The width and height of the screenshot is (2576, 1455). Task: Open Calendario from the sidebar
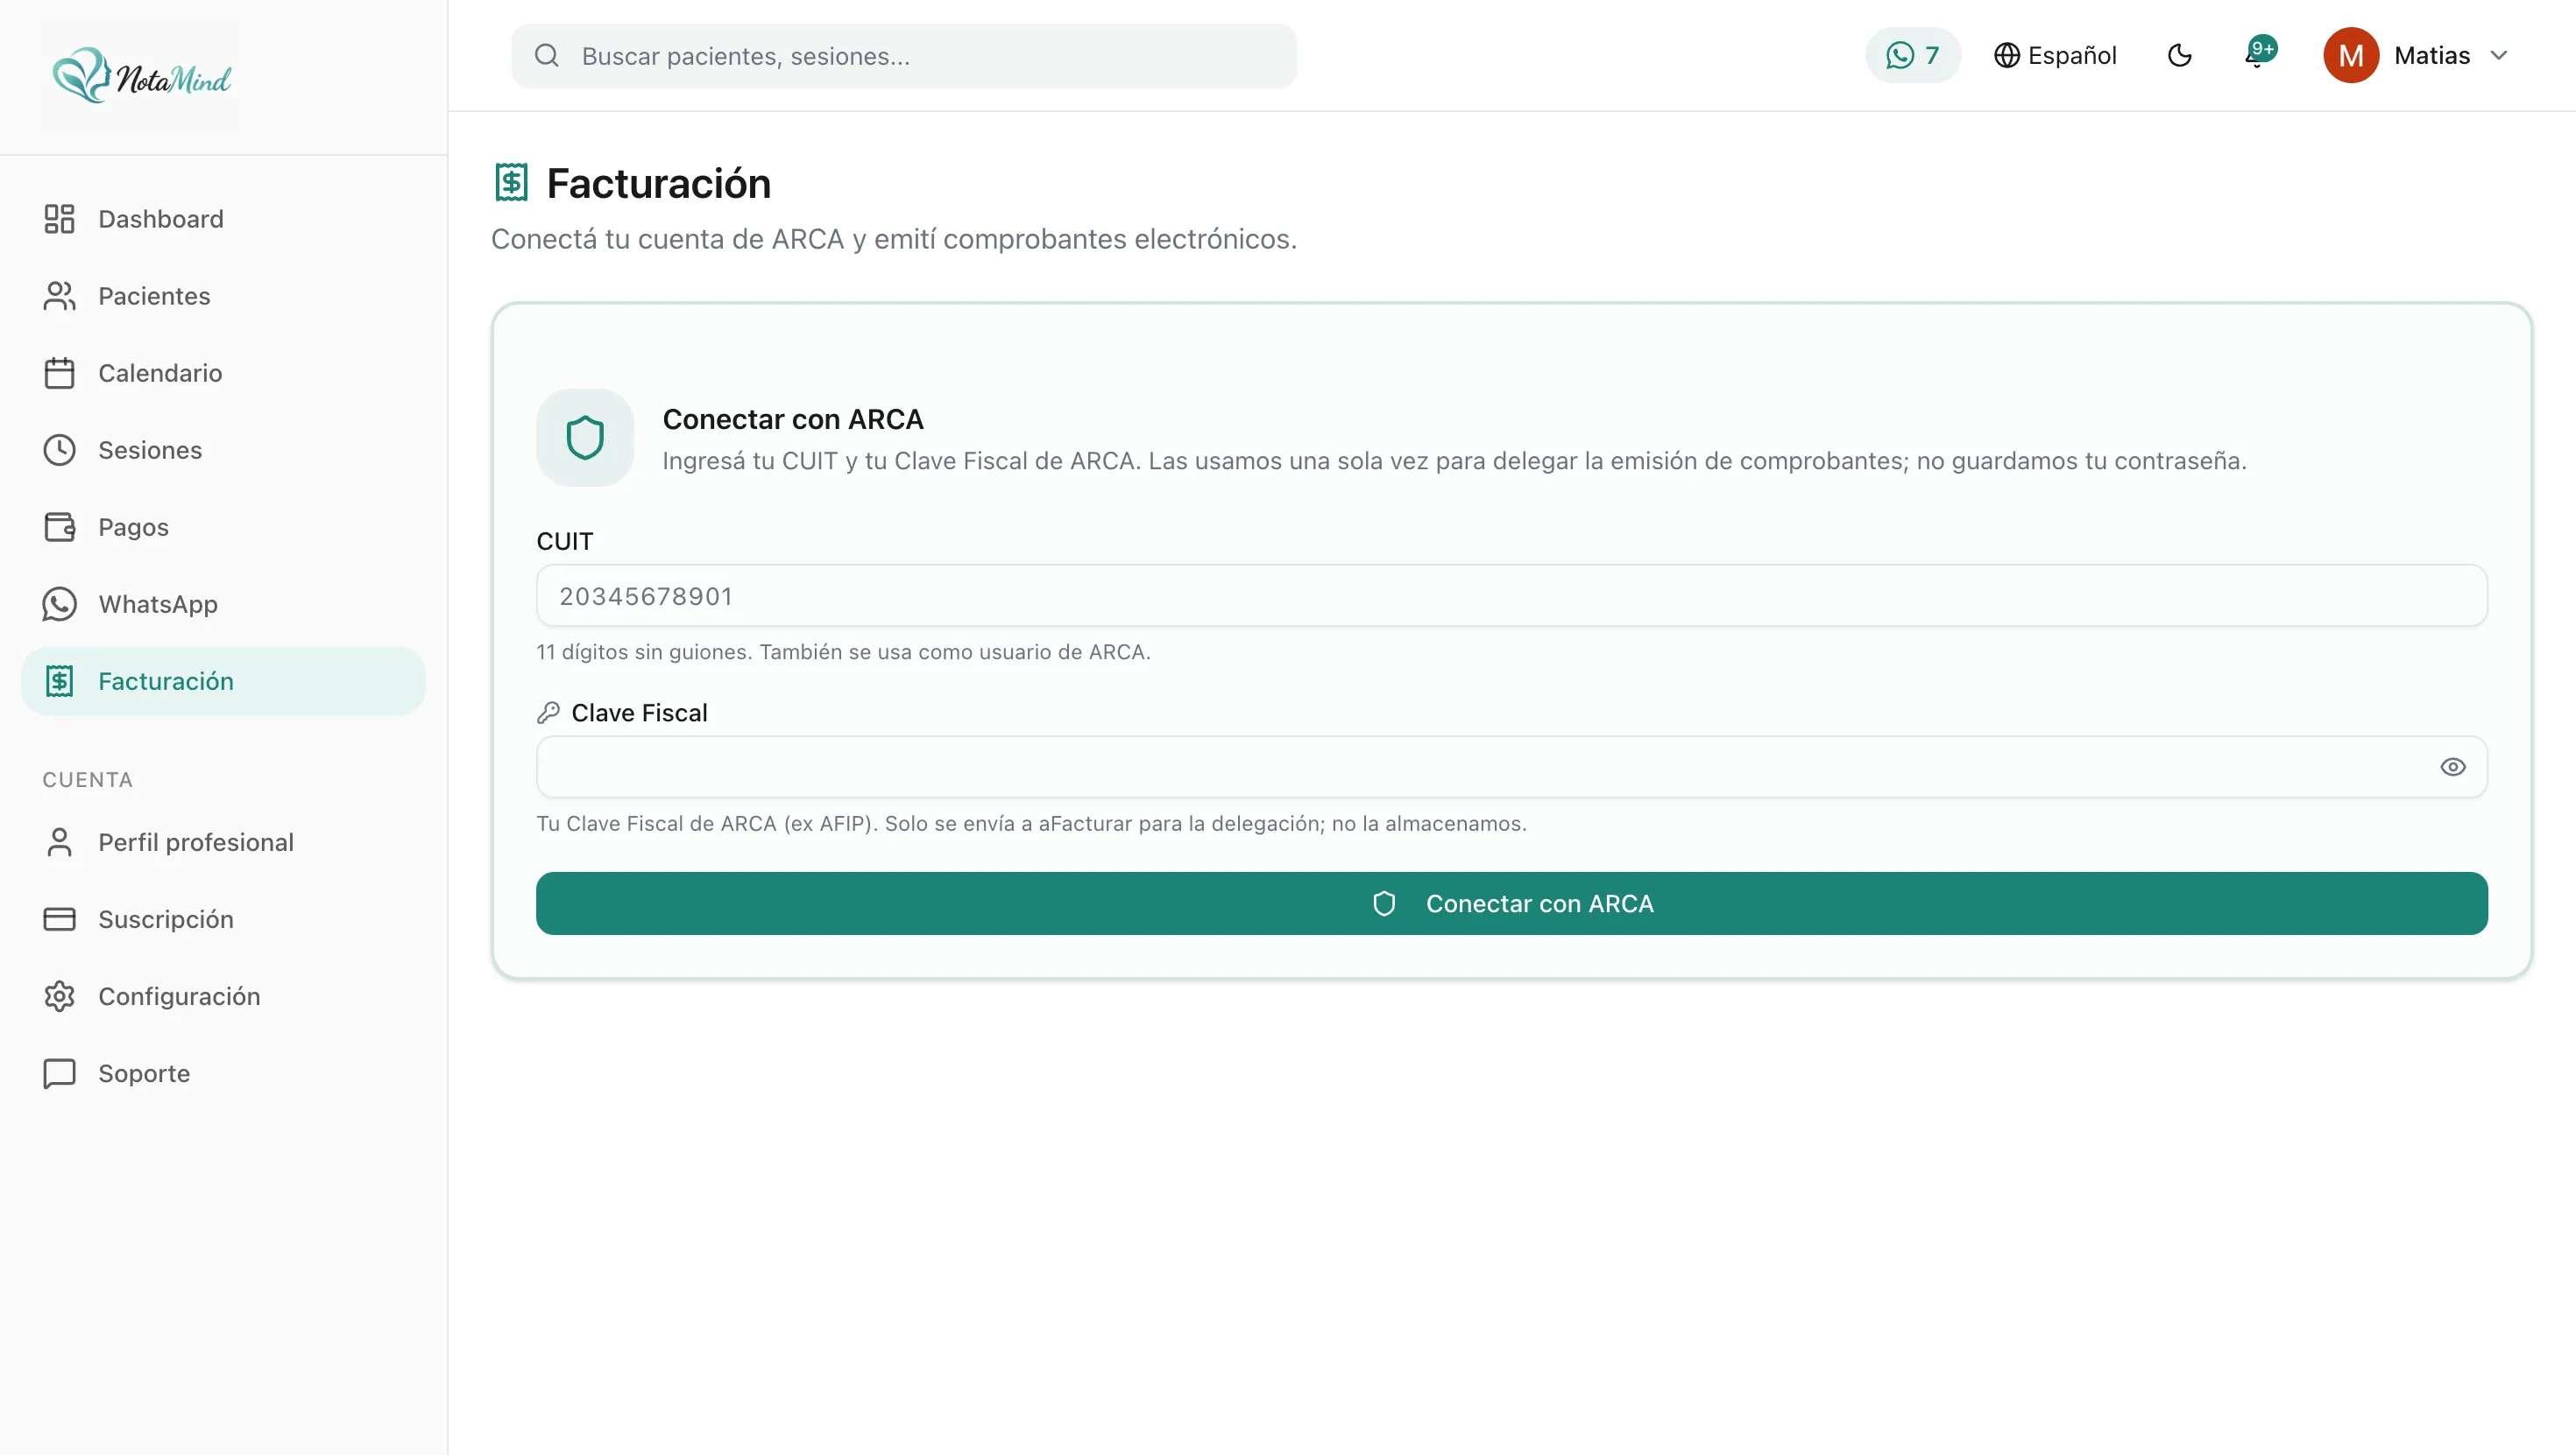pyautogui.click(x=223, y=373)
